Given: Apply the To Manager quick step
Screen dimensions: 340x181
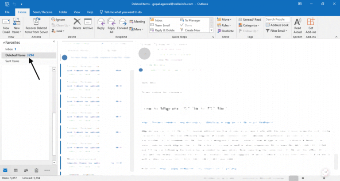Looking at the screenshot, I should [190, 20].
